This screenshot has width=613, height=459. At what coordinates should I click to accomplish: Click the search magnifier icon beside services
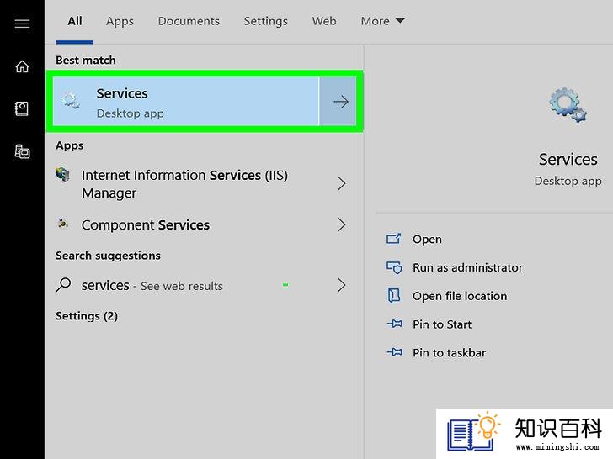click(63, 285)
